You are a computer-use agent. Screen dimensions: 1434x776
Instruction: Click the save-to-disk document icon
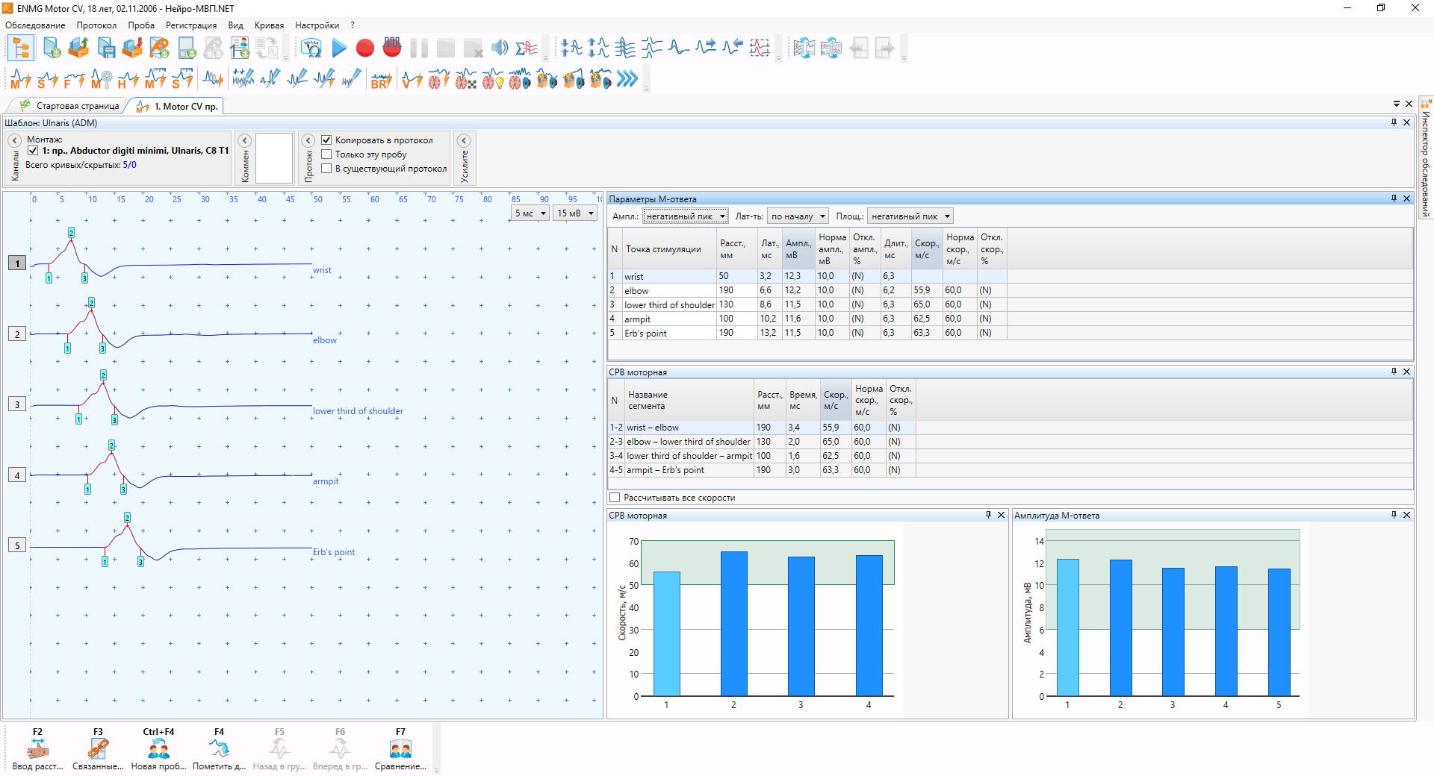click(x=106, y=48)
